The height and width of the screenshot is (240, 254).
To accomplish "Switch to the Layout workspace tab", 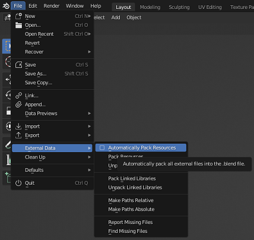I will (123, 7).
